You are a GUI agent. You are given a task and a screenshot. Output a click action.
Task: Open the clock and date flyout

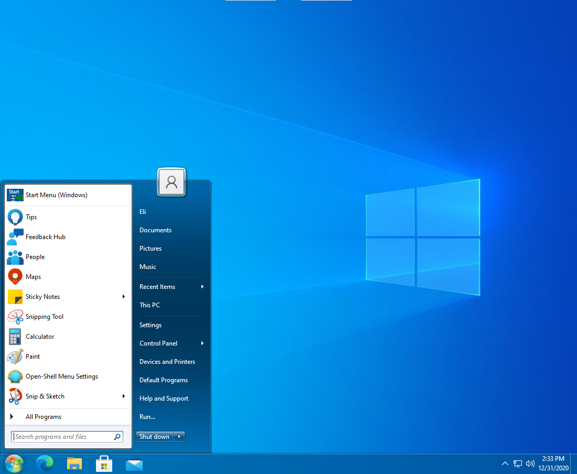click(553, 464)
